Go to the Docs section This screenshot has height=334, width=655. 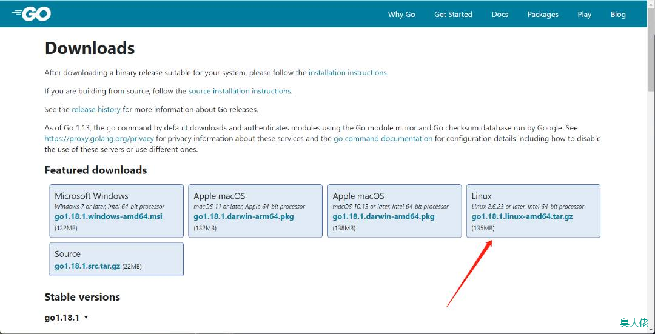[x=500, y=14]
